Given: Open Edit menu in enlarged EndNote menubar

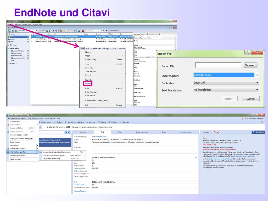Looking at the screenshot, I should (87, 48).
